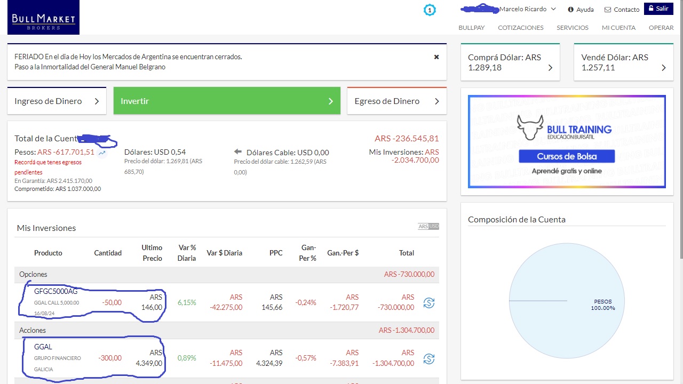
Task: Click the chevron on the Invertir button
Action: [x=331, y=101]
